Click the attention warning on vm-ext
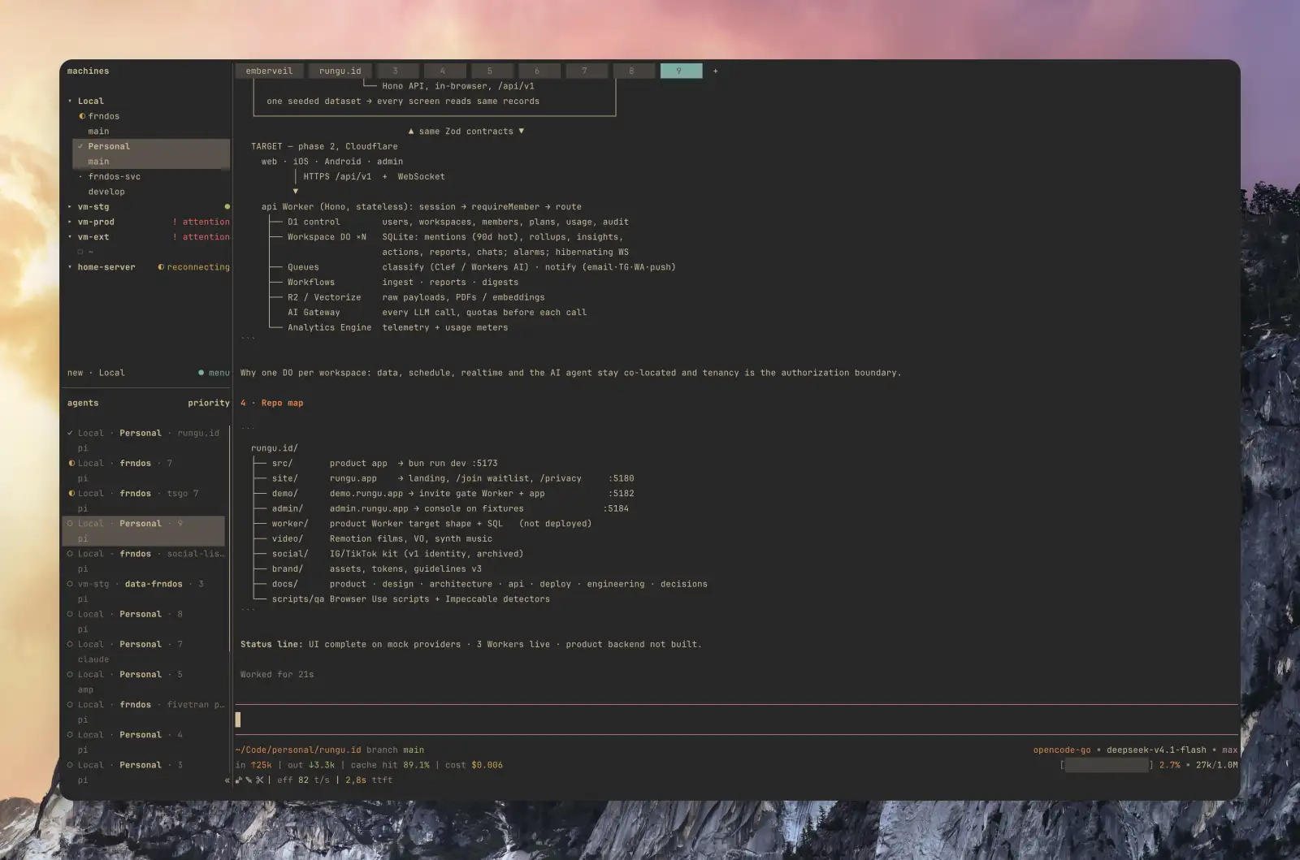 (x=201, y=237)
